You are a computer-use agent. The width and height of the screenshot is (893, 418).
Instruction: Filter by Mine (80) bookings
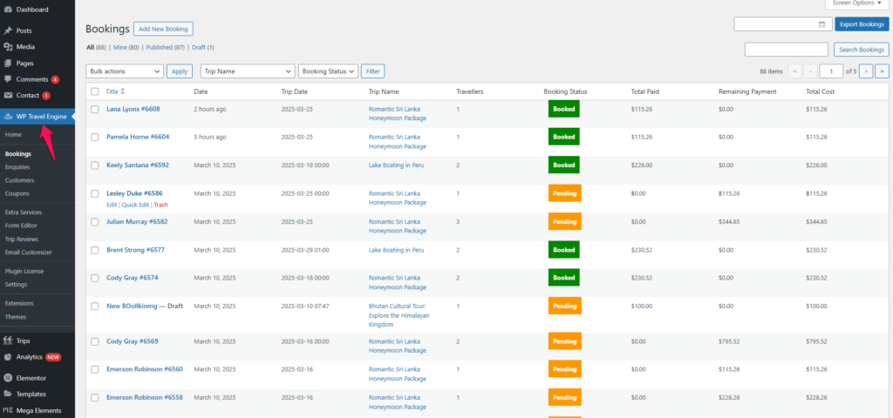(x=126, y=48)
